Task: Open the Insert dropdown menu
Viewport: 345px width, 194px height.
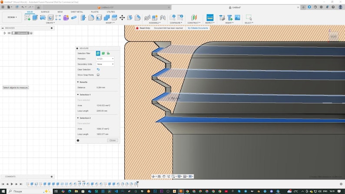Action: click(x=229, y=23)
